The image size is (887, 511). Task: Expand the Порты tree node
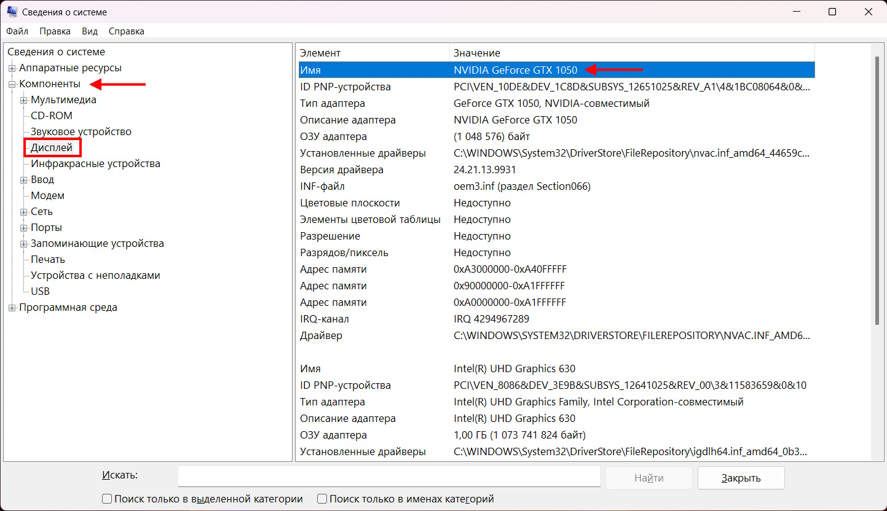tap(24, 228)
